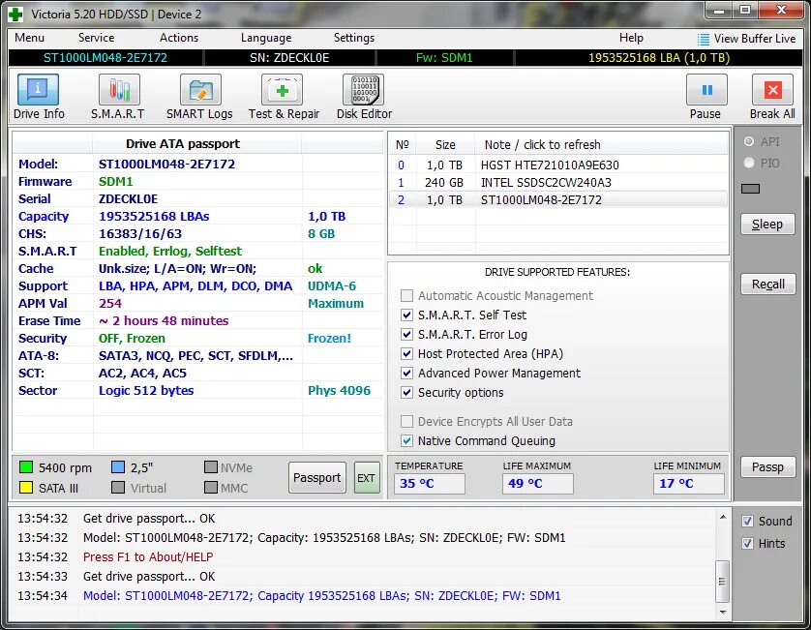Select drive 2 ST1000LM048-2E7172 in list

coord(557,200)
